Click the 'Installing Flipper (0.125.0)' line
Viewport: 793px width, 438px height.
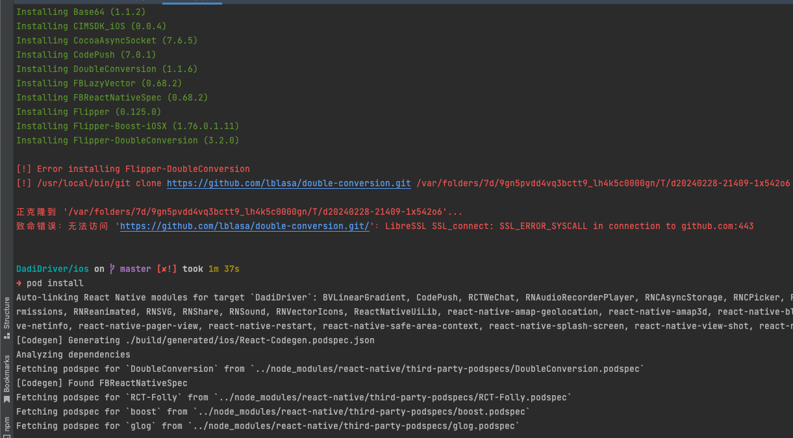[x=89, y=112]
